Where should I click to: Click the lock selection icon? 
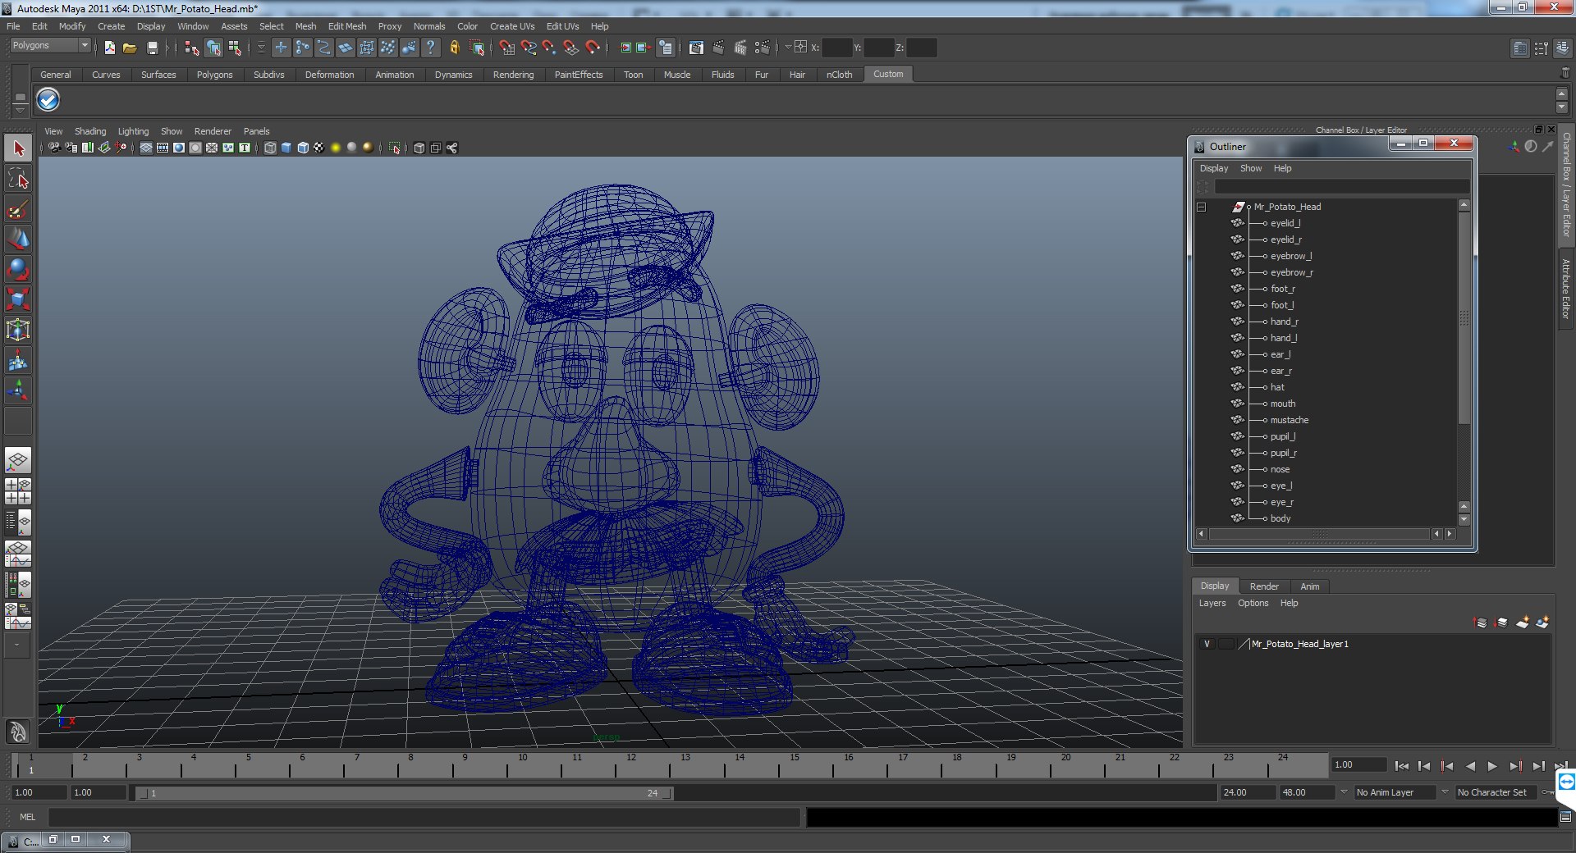(x=454, y=48)
